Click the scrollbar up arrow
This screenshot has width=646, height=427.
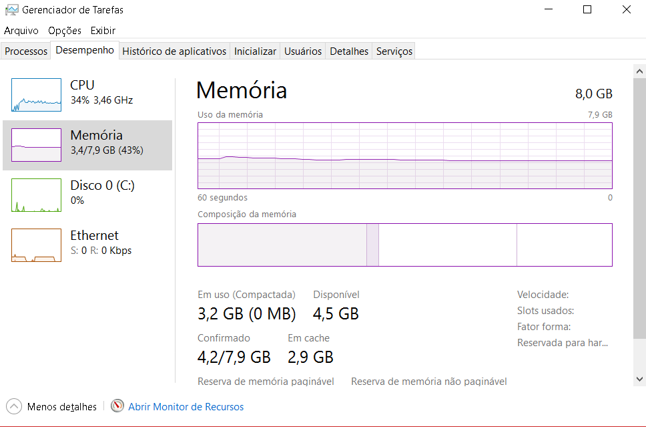pyautogui.click(x=639, y=72)
